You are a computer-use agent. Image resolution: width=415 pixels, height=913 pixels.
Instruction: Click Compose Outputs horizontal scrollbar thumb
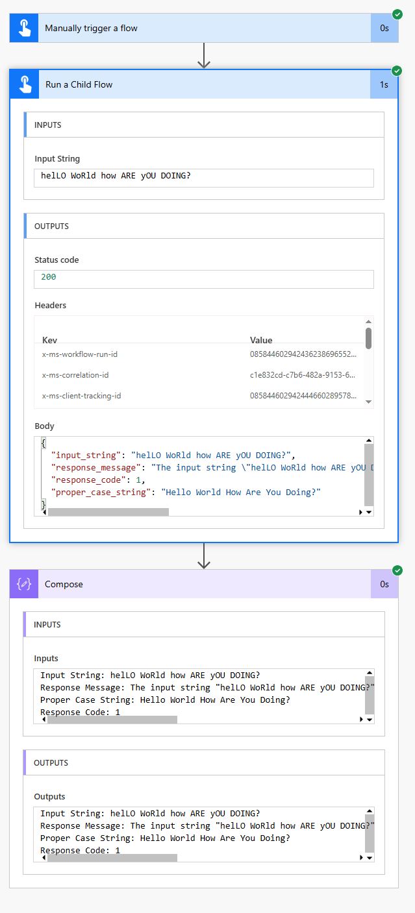pyautogui.click(x=112, y=858)
